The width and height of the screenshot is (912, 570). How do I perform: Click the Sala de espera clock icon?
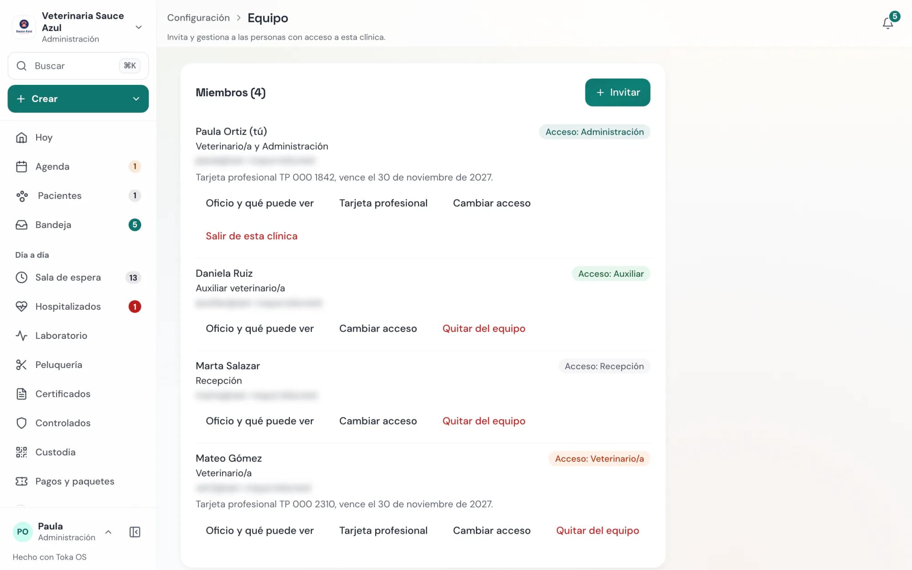[x=21, y=277]
